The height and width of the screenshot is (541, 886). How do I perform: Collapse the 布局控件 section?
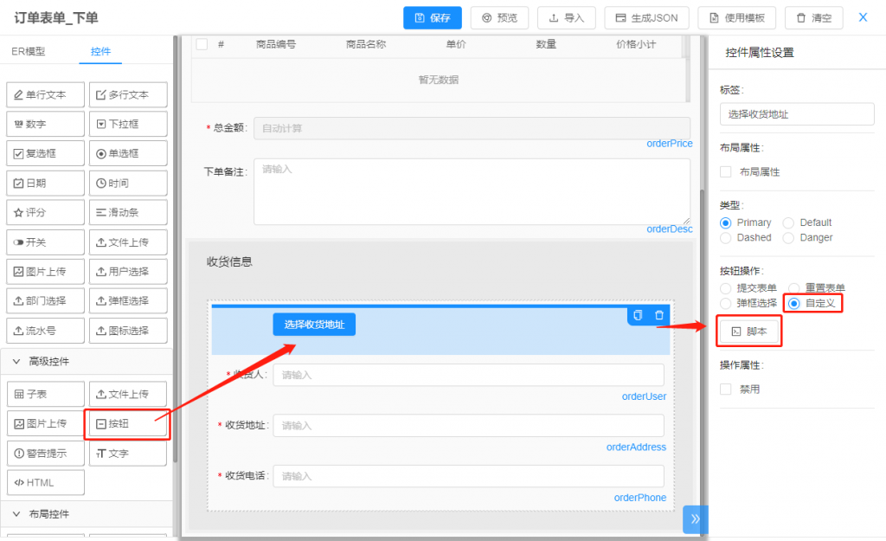click(16, 513)
